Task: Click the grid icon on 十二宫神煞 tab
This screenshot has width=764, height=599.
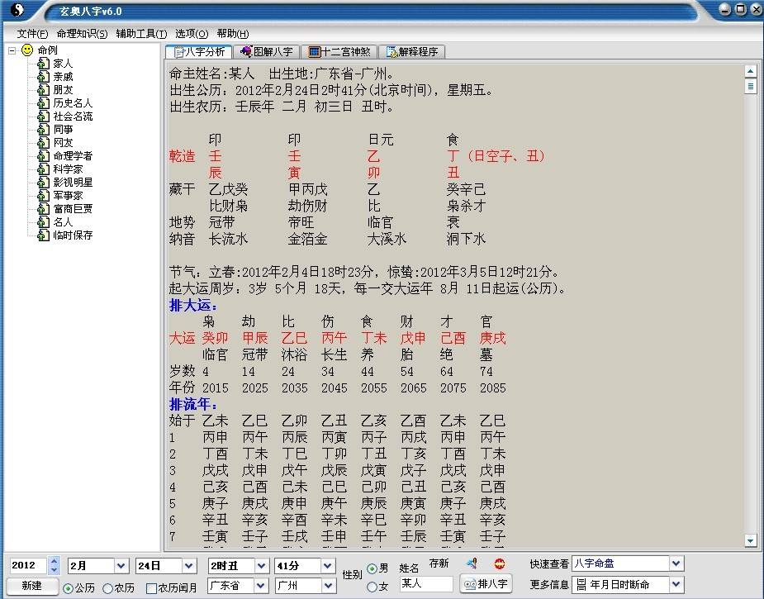Action: point(315,52)
